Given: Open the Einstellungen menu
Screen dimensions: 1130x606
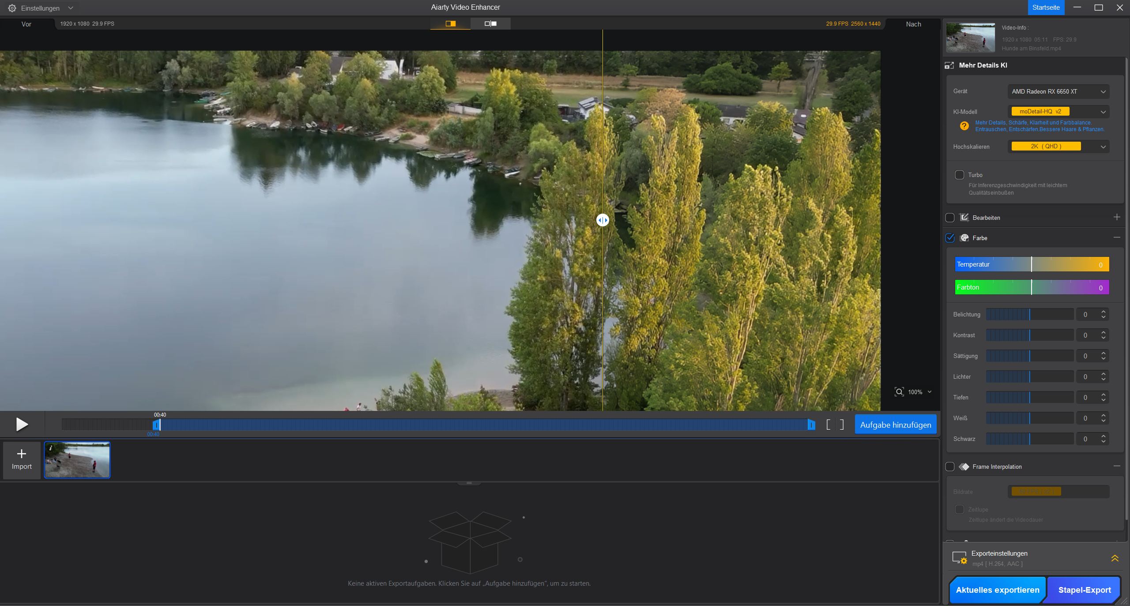Looking at the screenshot, I should point(41,8).
